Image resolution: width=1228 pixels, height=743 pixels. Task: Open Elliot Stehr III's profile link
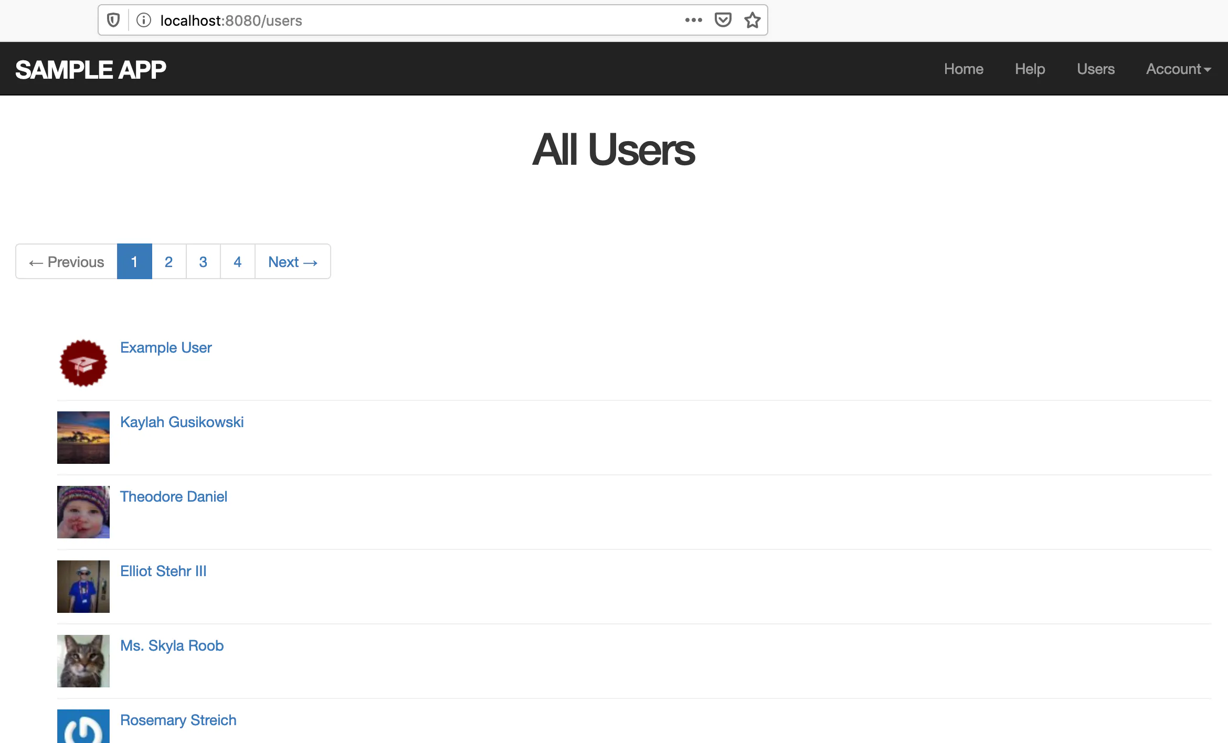163,571
